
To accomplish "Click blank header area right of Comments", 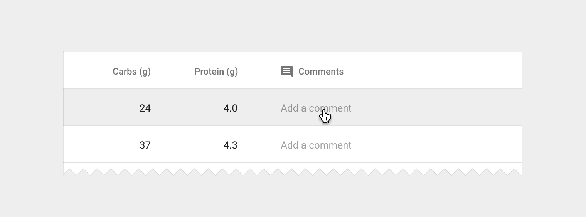I will (x=432, y=70).
